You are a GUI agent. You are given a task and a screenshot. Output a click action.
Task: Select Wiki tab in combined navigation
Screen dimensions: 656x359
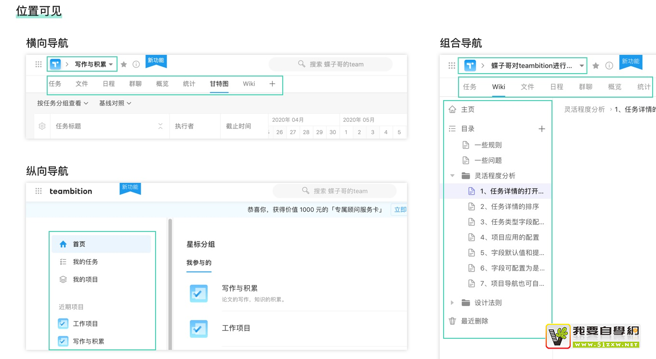(499, 87)
